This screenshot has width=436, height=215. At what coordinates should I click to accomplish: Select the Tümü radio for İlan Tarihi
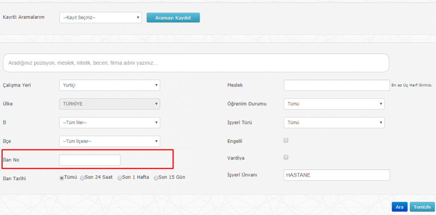62,178
